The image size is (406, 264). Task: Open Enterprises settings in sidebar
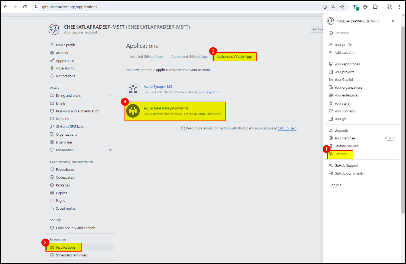[64, 142]
